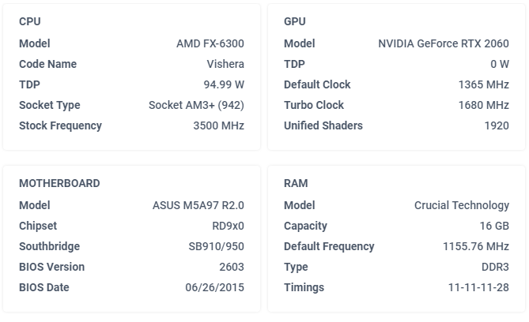Select the Turbo Clock 1680 MHz value

coord(483,105)
